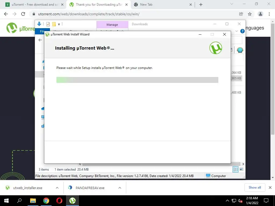Open File Explorer from taskbar
The height and width of the screenshot is (206, 275).
point(33,201)
